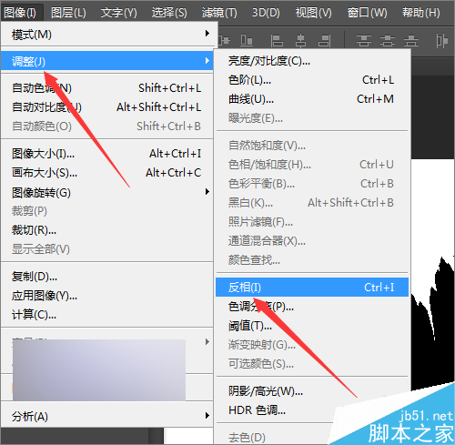This screenshot has height=445, width=455.
Task: Open the 文字(Y) menu
Action: click(x=118, y=13)
